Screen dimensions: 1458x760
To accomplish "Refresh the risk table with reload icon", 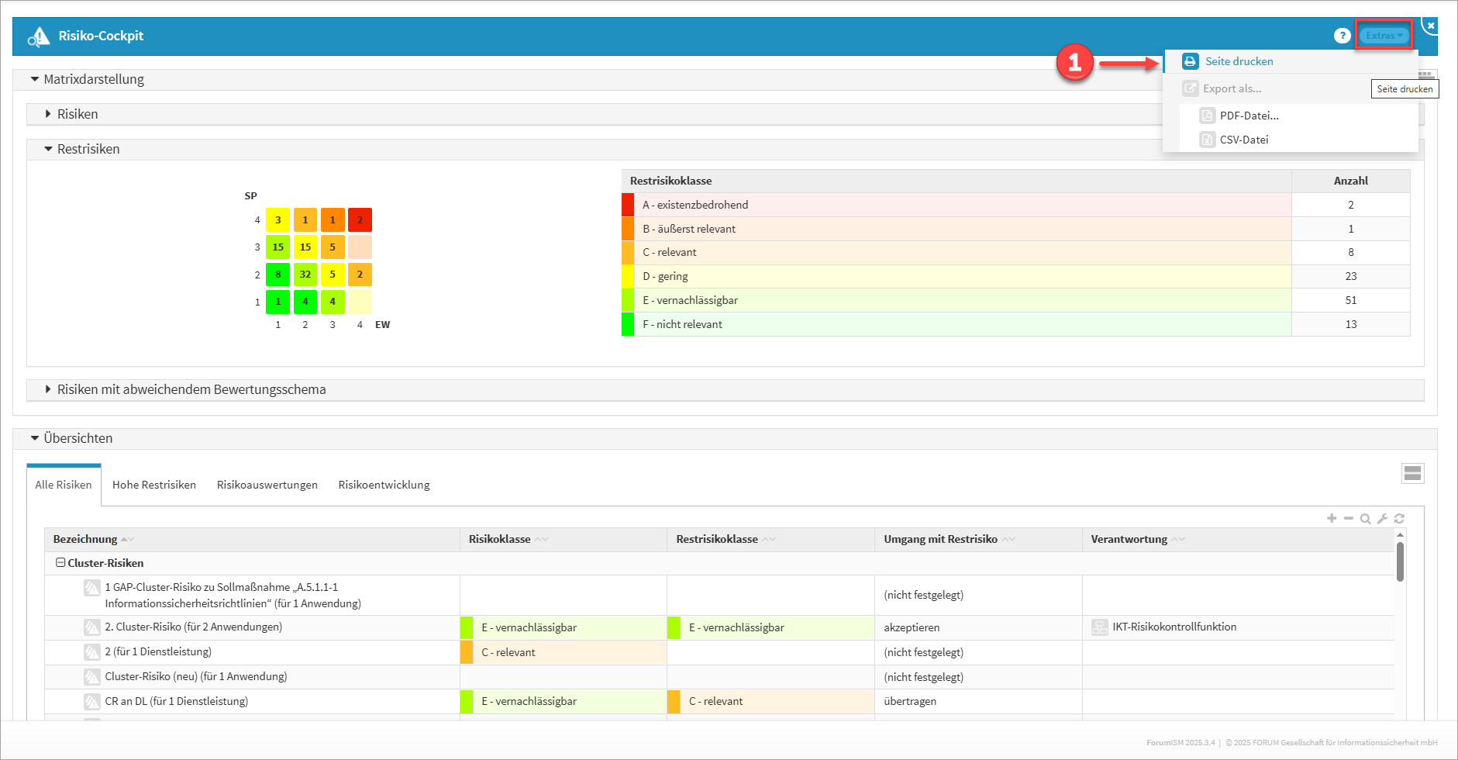I will click(x=1399, y=518).
